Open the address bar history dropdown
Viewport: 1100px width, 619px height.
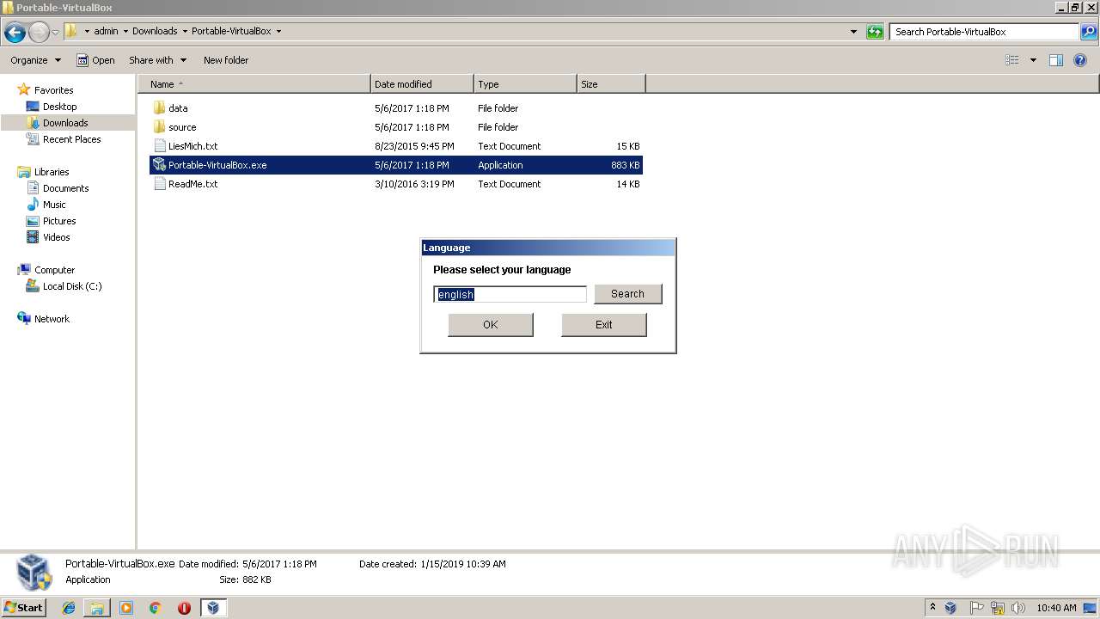pos(853,32)
